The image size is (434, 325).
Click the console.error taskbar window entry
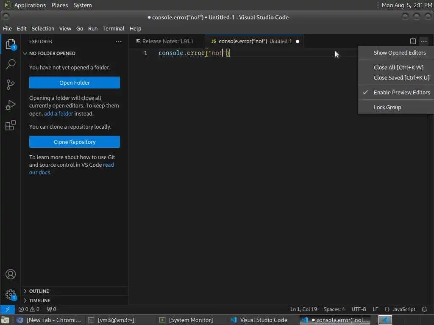(336, 320)
